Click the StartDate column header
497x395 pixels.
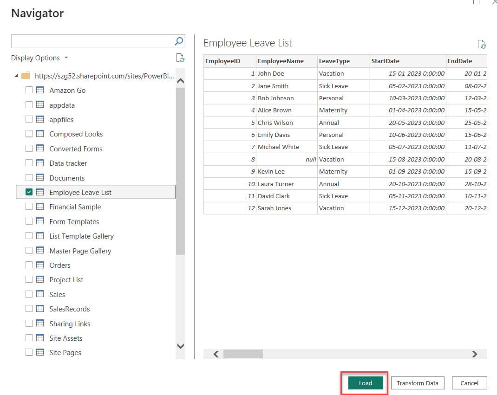408,61
